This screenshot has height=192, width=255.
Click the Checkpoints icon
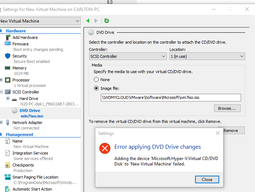7,165
